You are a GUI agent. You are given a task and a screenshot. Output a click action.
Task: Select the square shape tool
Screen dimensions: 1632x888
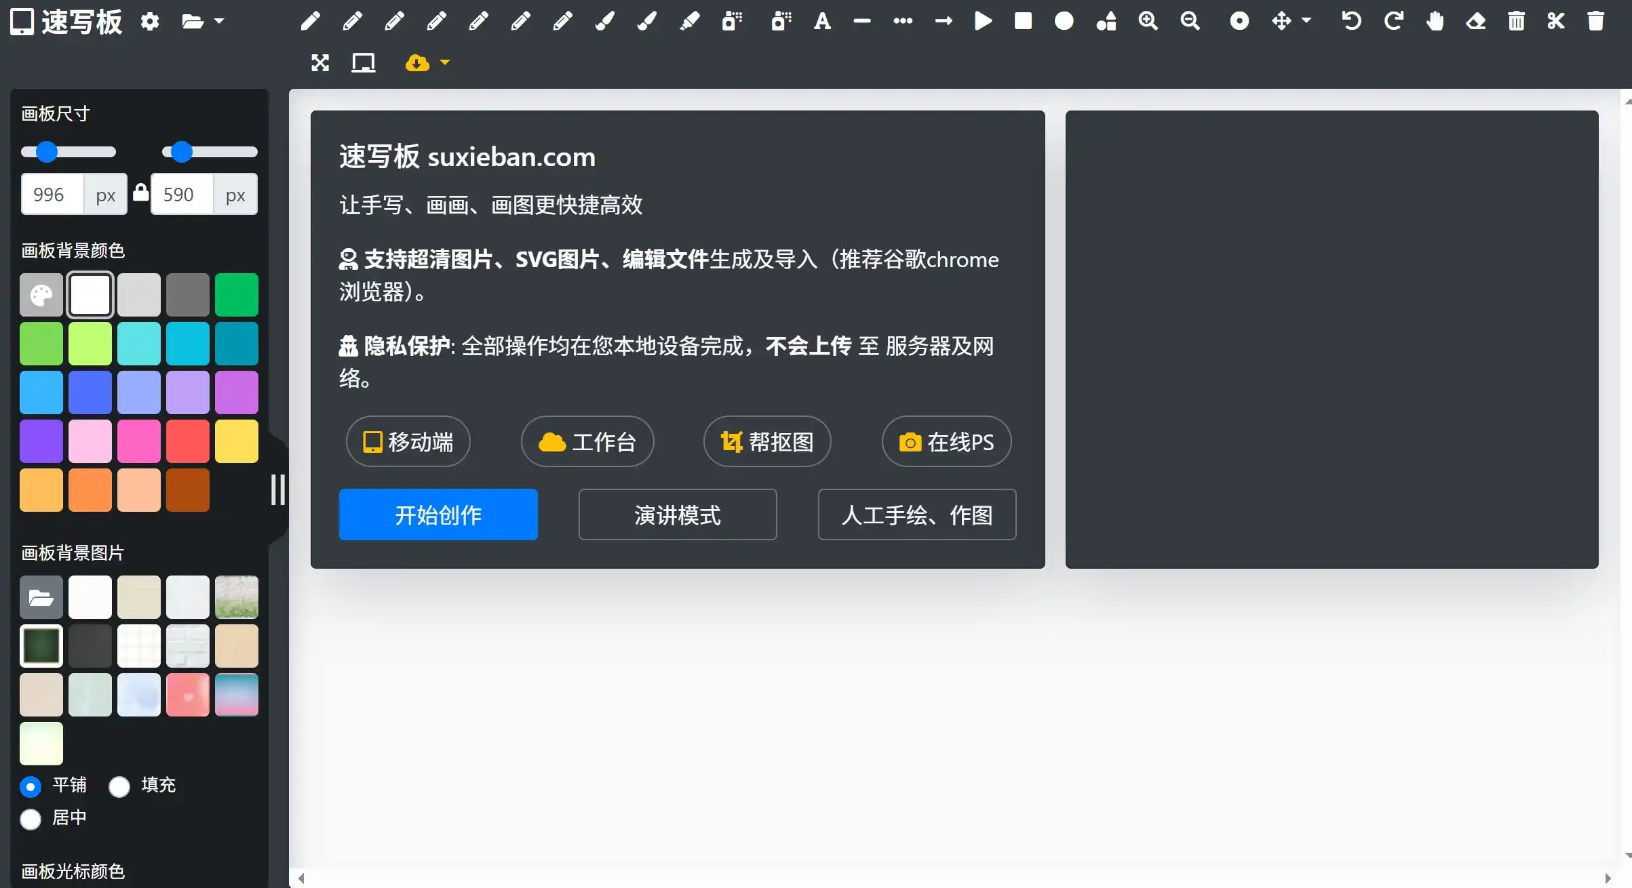[1023, 21]
